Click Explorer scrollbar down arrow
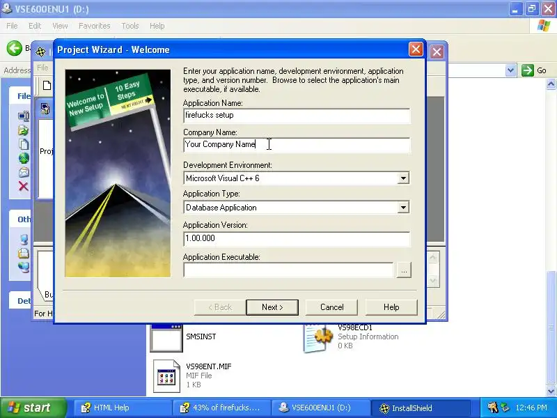This screenshot has width=557, height=418. (x=551, y=391)
